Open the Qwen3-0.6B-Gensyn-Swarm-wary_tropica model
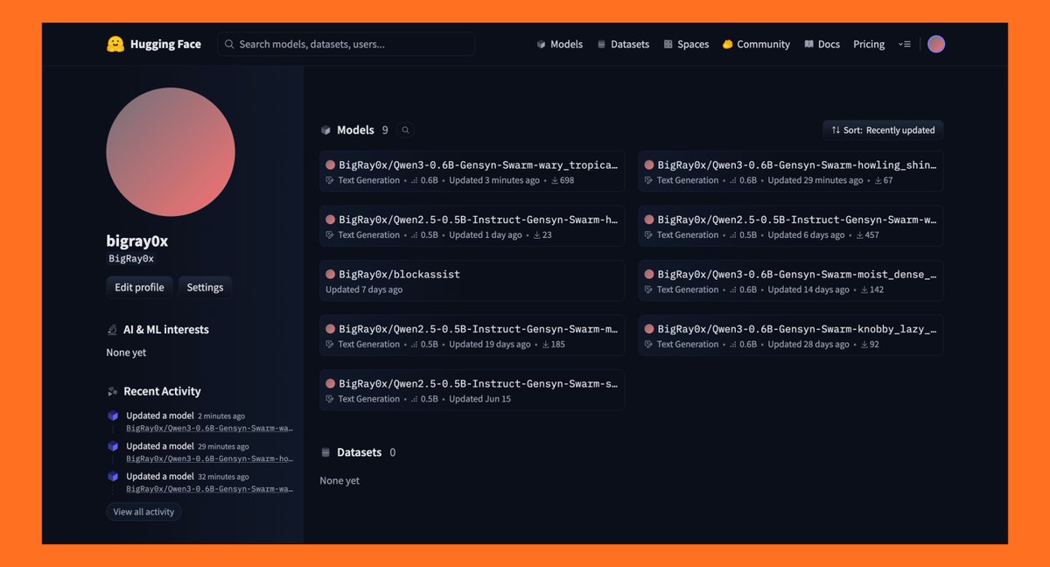Viewport: 1050px width, 567px height. click(x=472, y=171)
